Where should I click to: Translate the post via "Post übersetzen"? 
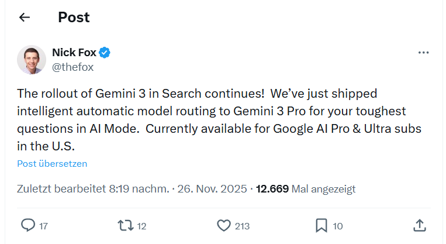(52, 164)
